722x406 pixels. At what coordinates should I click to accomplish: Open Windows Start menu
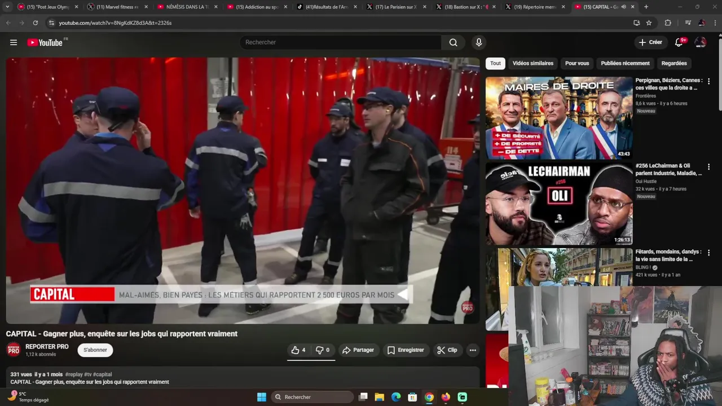[x=262, y=397]
